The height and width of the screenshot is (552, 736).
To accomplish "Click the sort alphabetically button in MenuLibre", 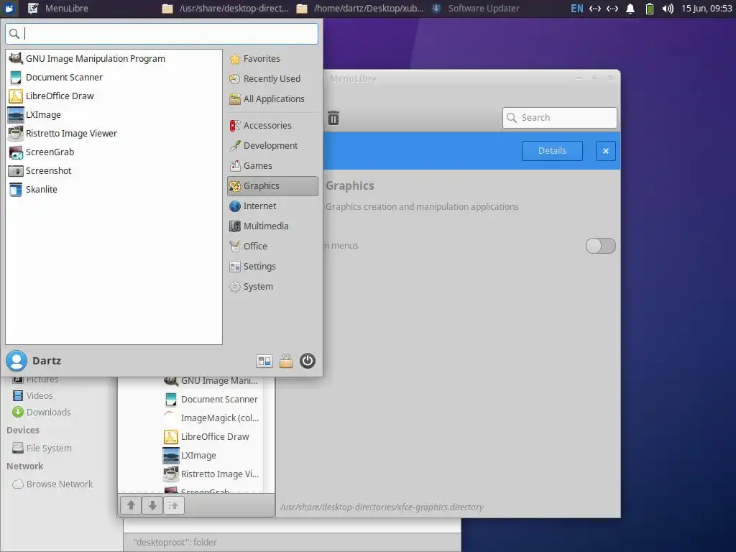I will [x=174, y=505].
